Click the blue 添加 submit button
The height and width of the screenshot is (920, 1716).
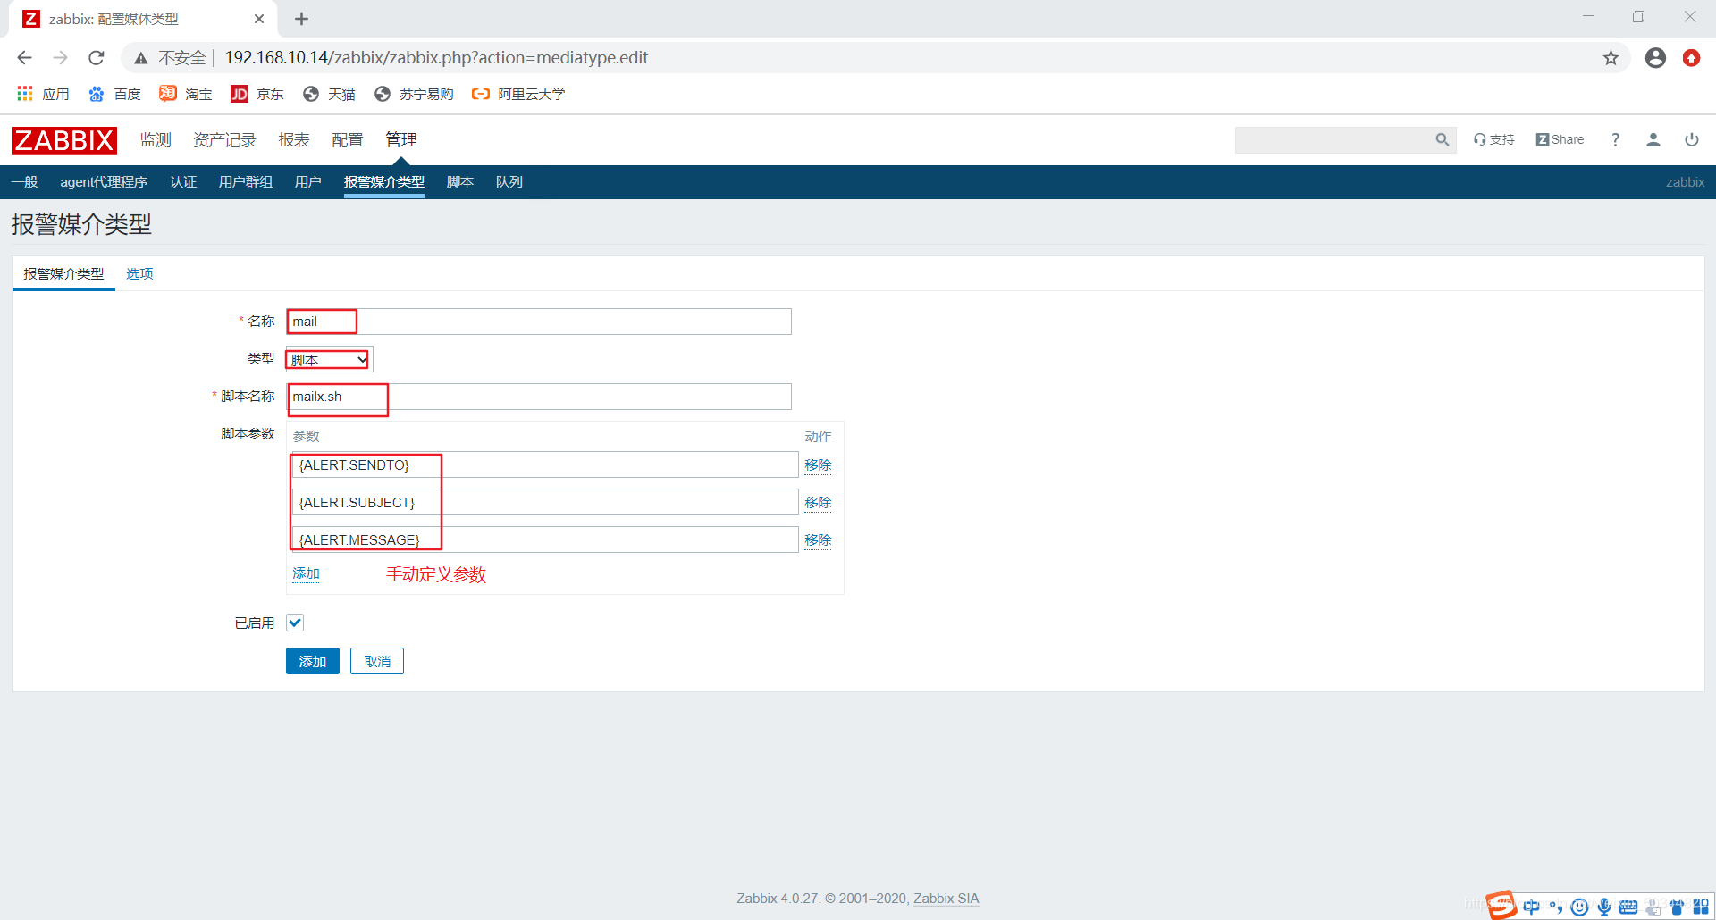(x=313, y=661)
